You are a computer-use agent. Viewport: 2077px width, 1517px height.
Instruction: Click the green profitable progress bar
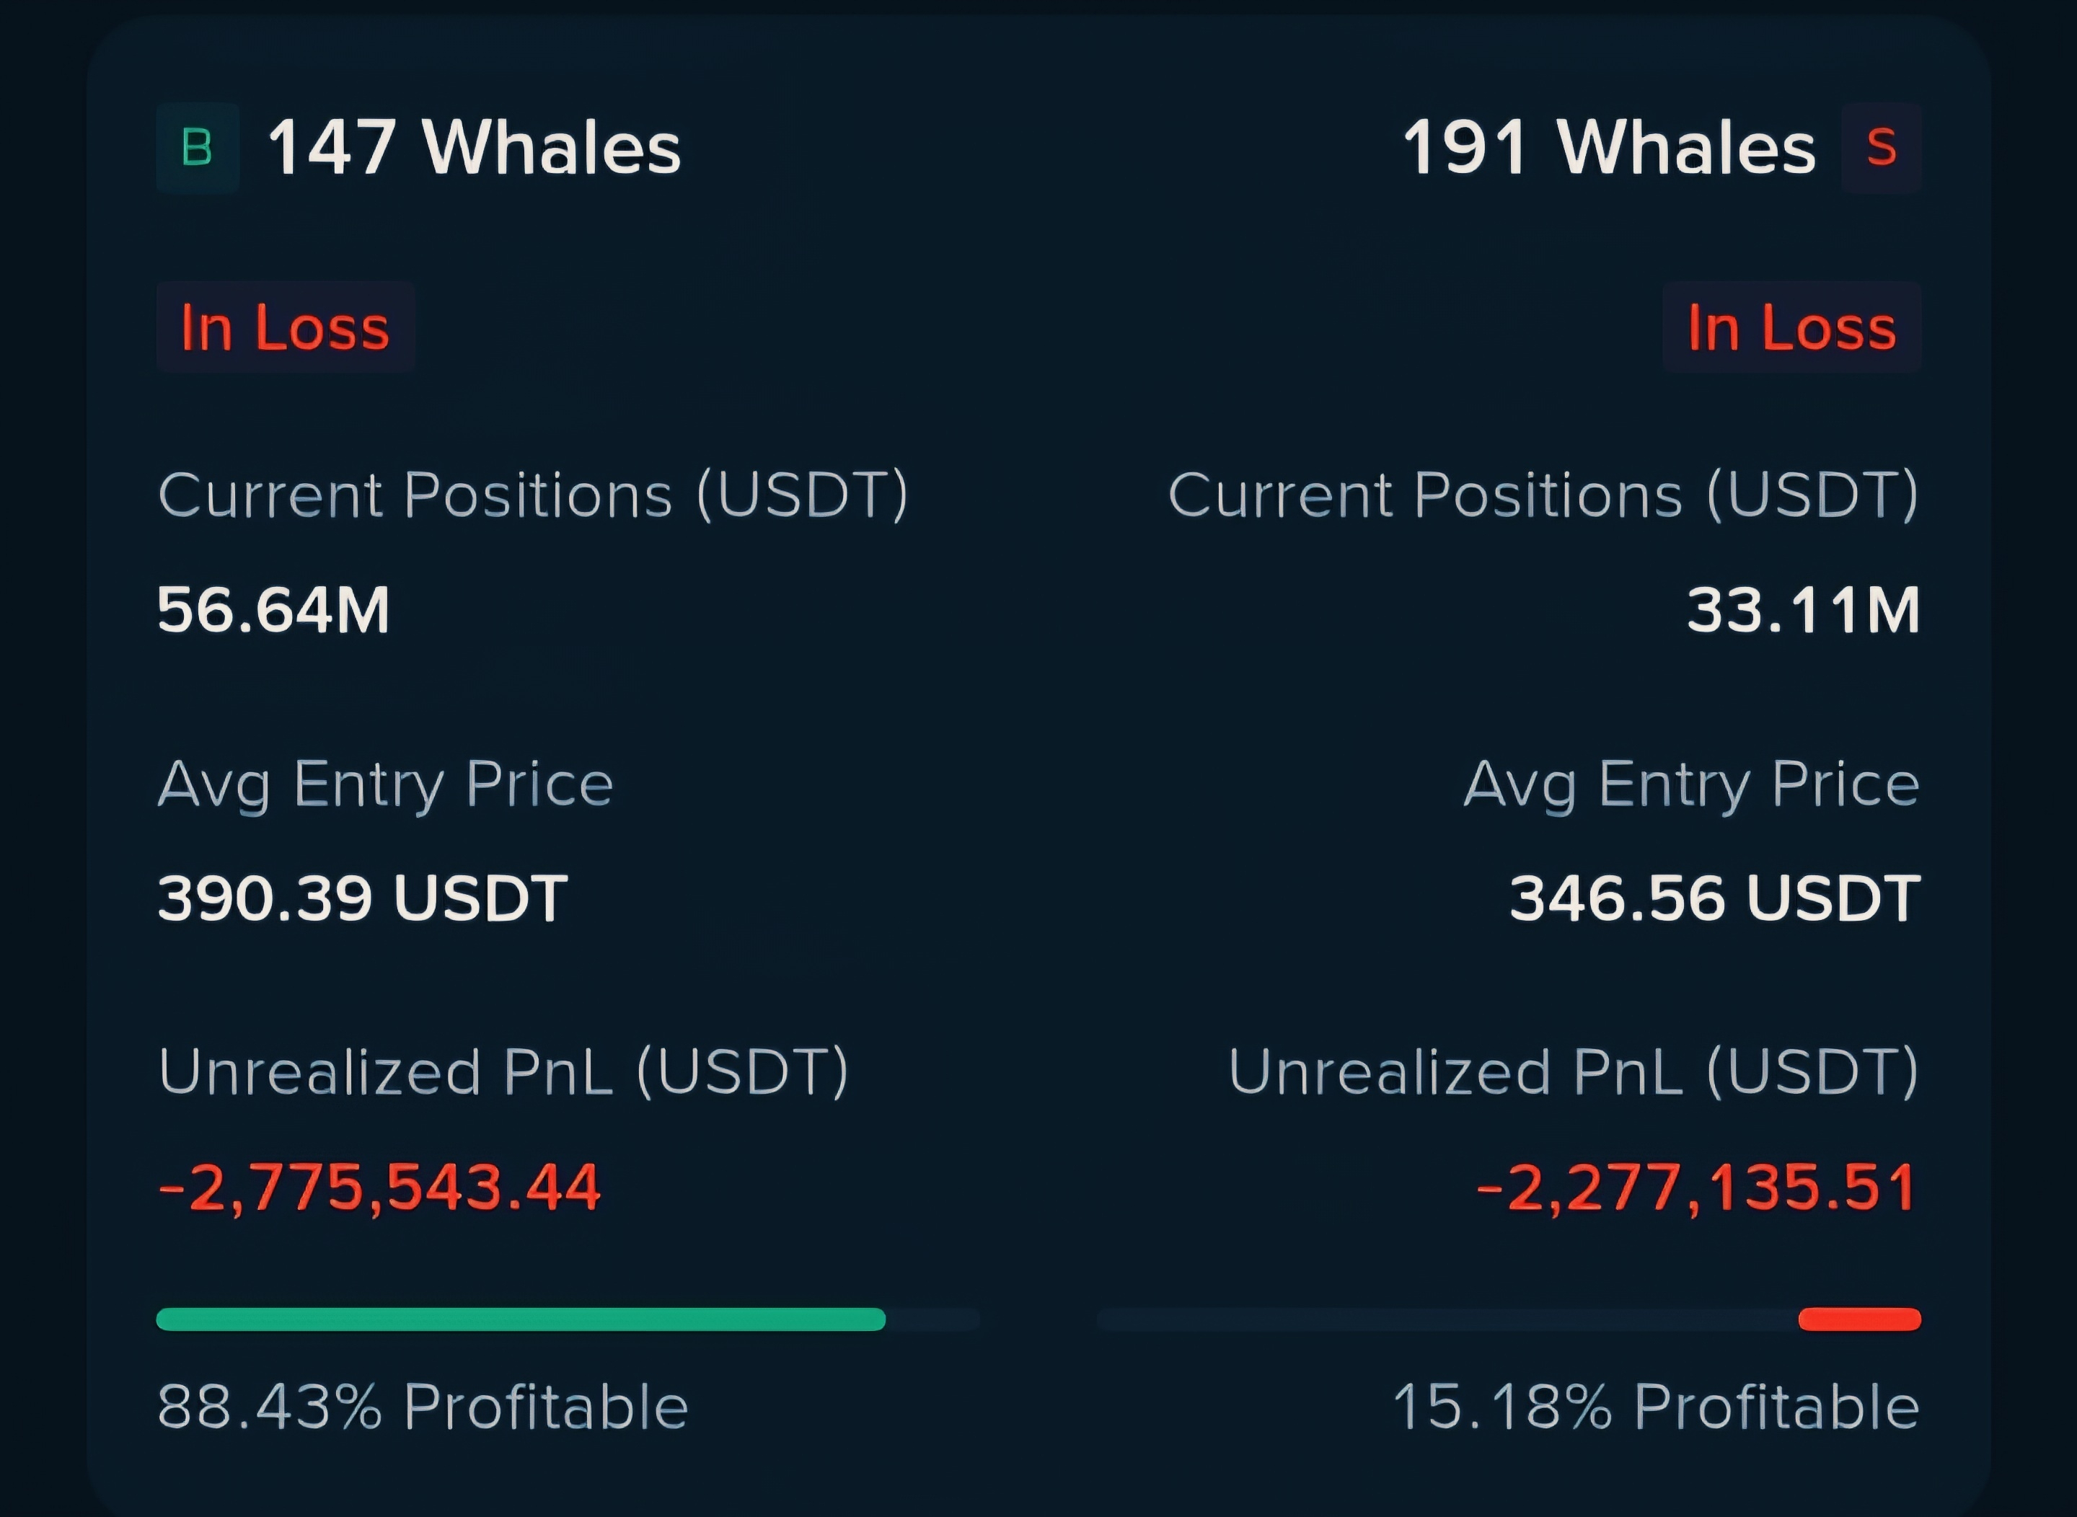[520, 1319]
